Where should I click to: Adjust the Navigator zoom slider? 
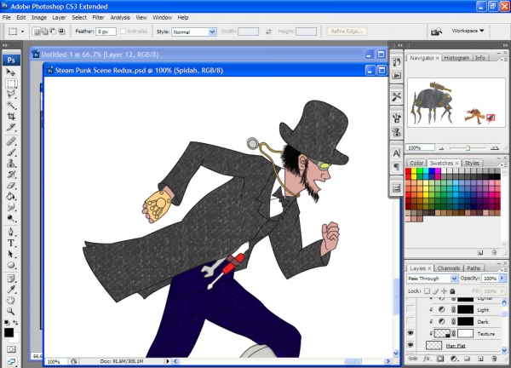[468, 148]
